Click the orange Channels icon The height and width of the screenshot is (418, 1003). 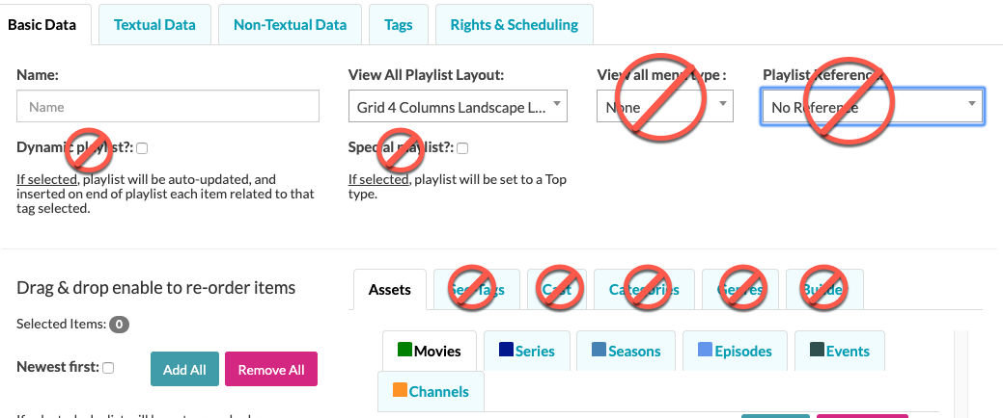pyautogui.click(x=400, y=390)
